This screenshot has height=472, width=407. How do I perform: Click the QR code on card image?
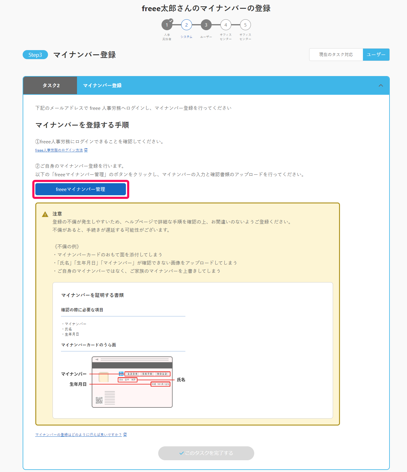99,400
